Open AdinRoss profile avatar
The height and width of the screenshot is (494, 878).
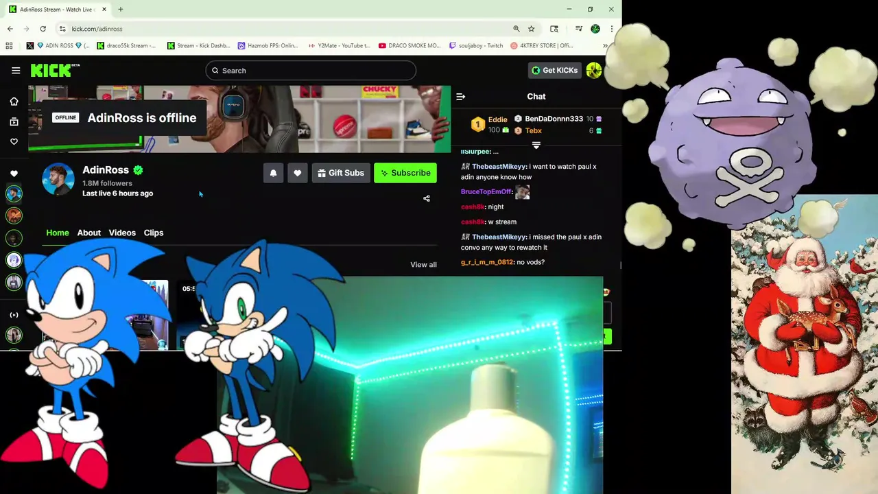coord(58,180)
